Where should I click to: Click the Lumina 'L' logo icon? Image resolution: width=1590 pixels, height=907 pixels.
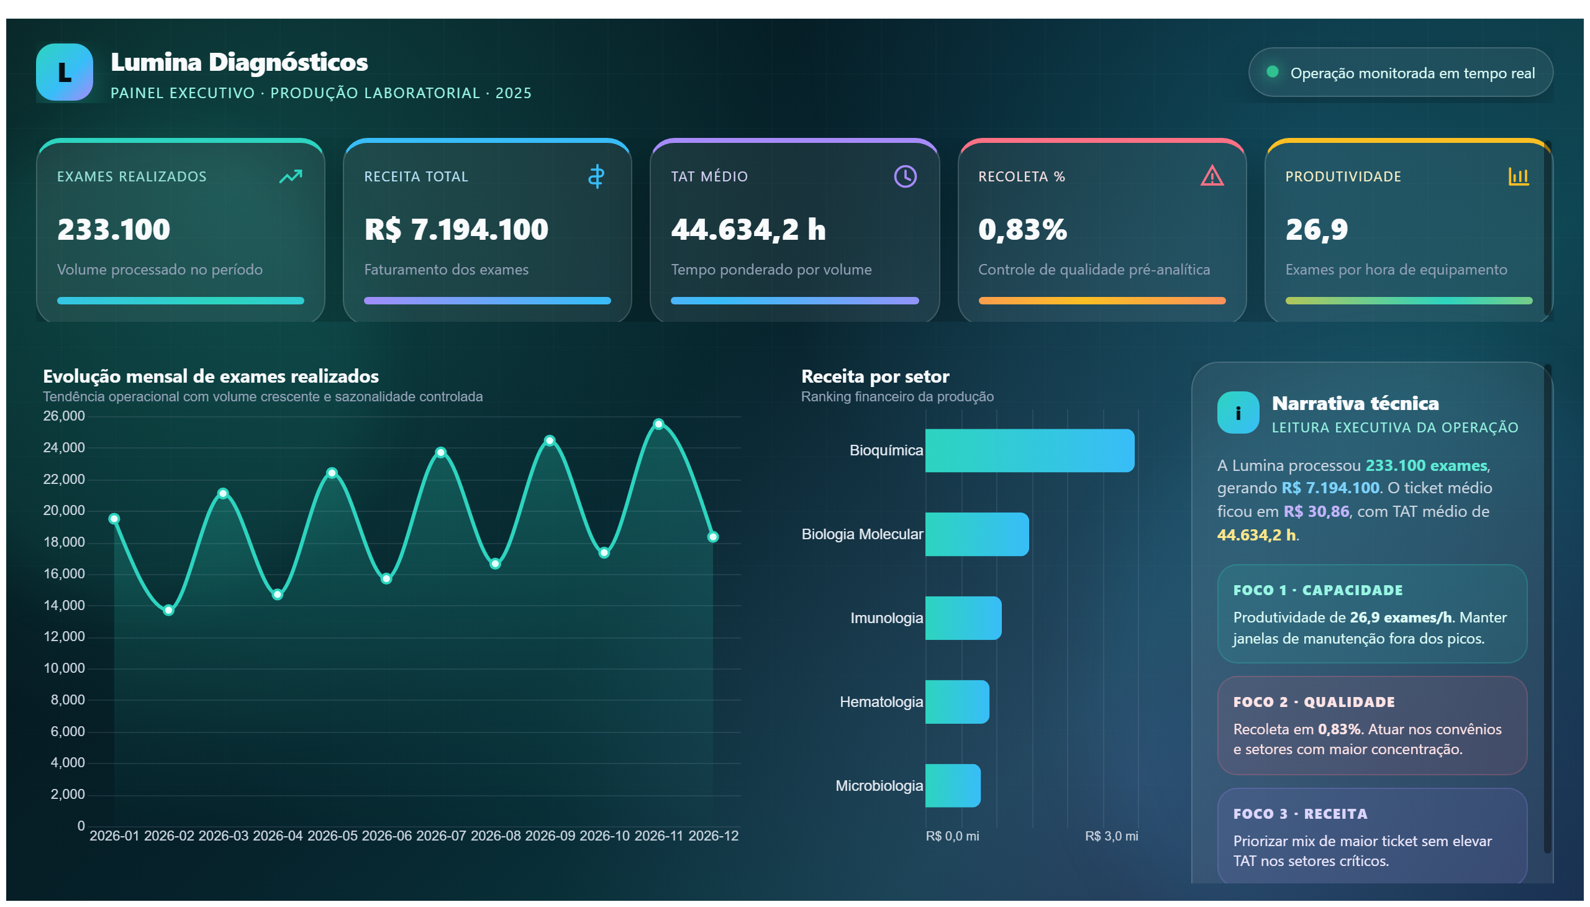tap(64, 71)
